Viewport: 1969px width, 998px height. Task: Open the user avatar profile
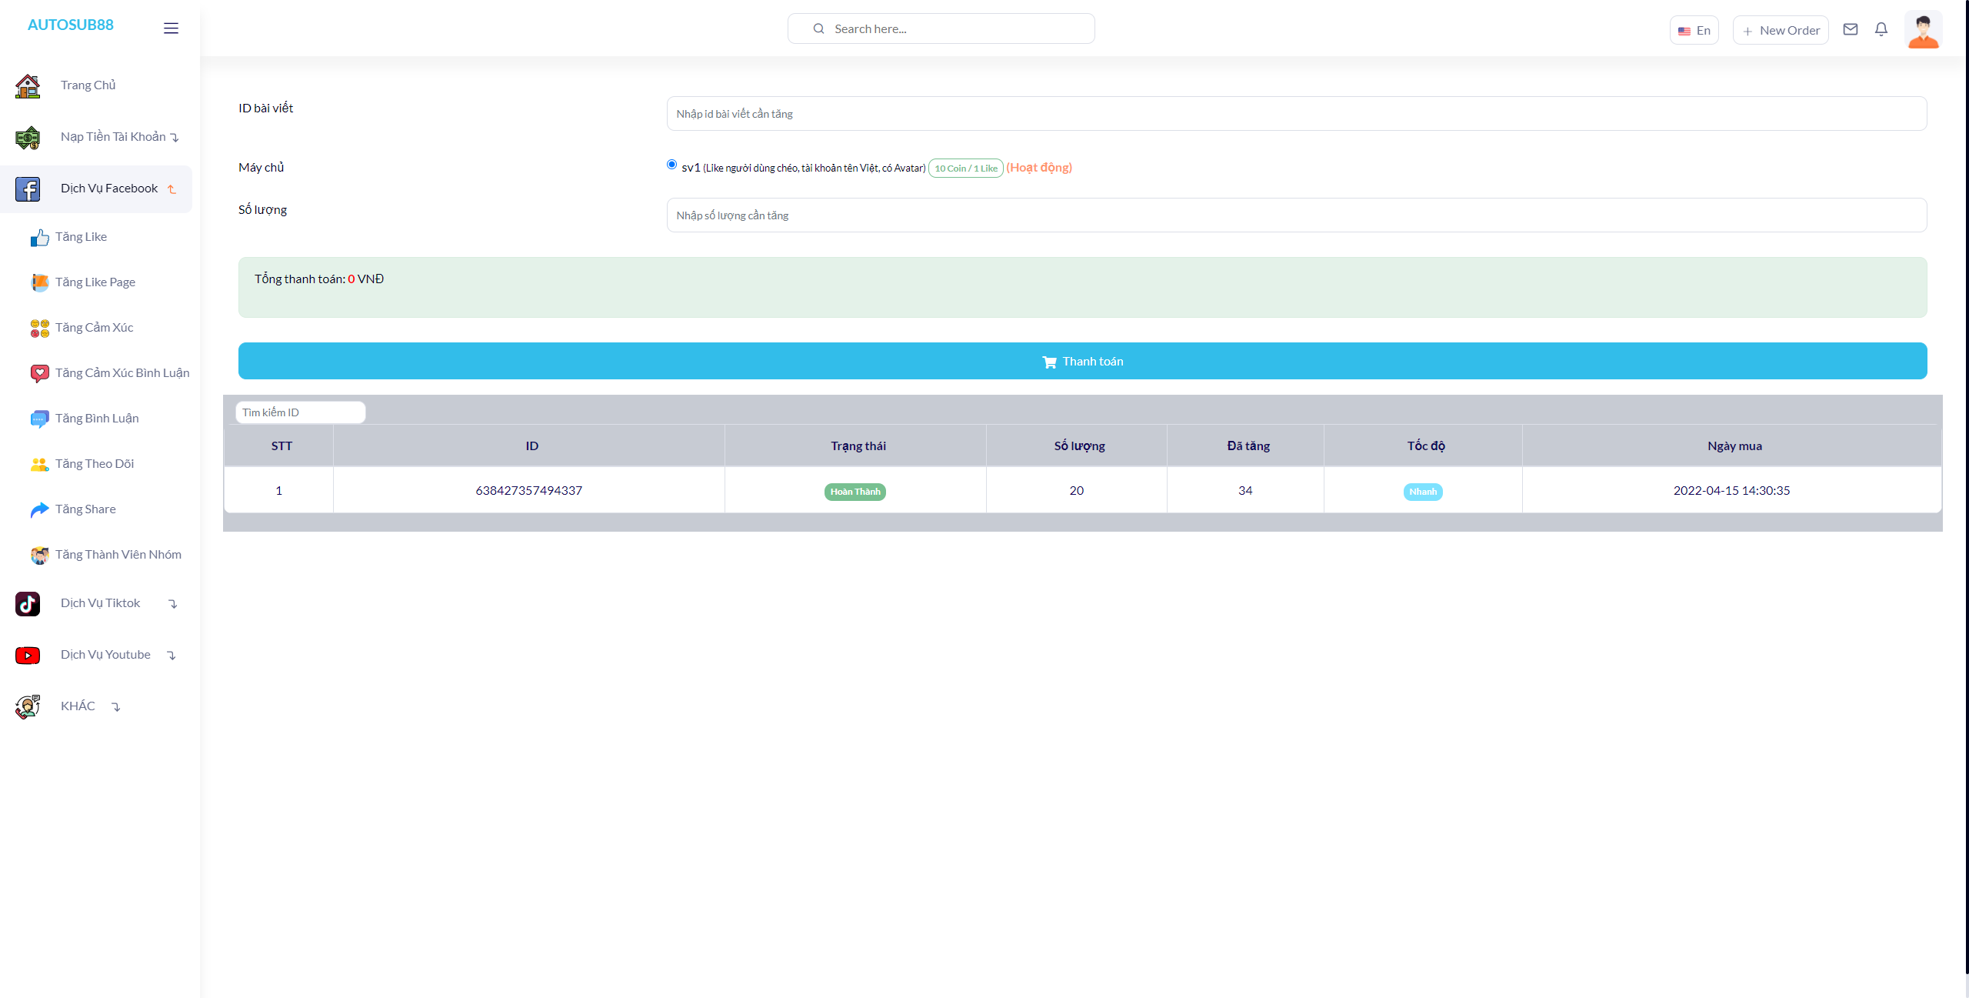[1924, 29]
